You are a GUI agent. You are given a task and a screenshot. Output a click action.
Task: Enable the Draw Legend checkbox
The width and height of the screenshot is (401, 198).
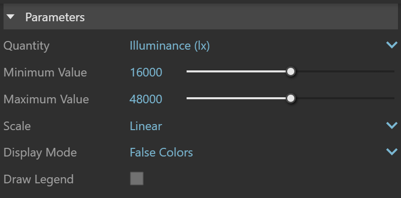(x=137, y=179)
